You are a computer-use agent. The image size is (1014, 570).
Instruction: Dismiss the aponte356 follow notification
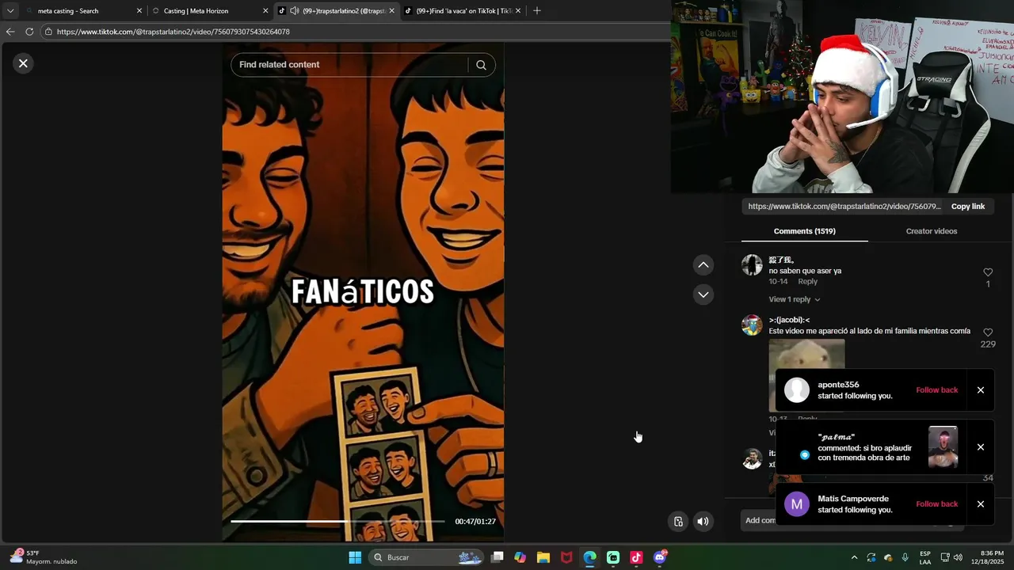[x=980, y=390]
